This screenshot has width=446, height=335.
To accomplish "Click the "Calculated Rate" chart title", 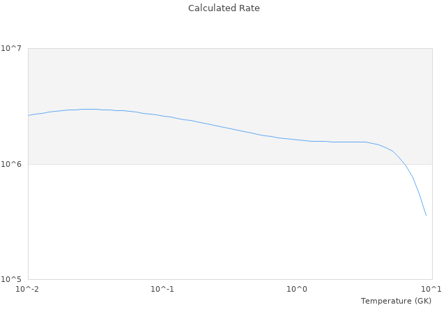I will [224, 8].
